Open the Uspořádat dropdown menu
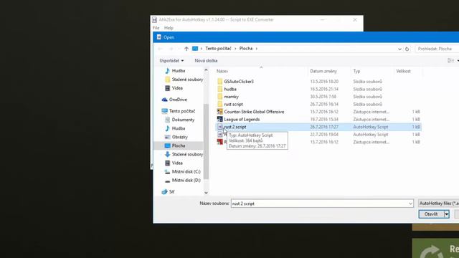The width and height of the screenshot is (459, 258). [171, 60]
